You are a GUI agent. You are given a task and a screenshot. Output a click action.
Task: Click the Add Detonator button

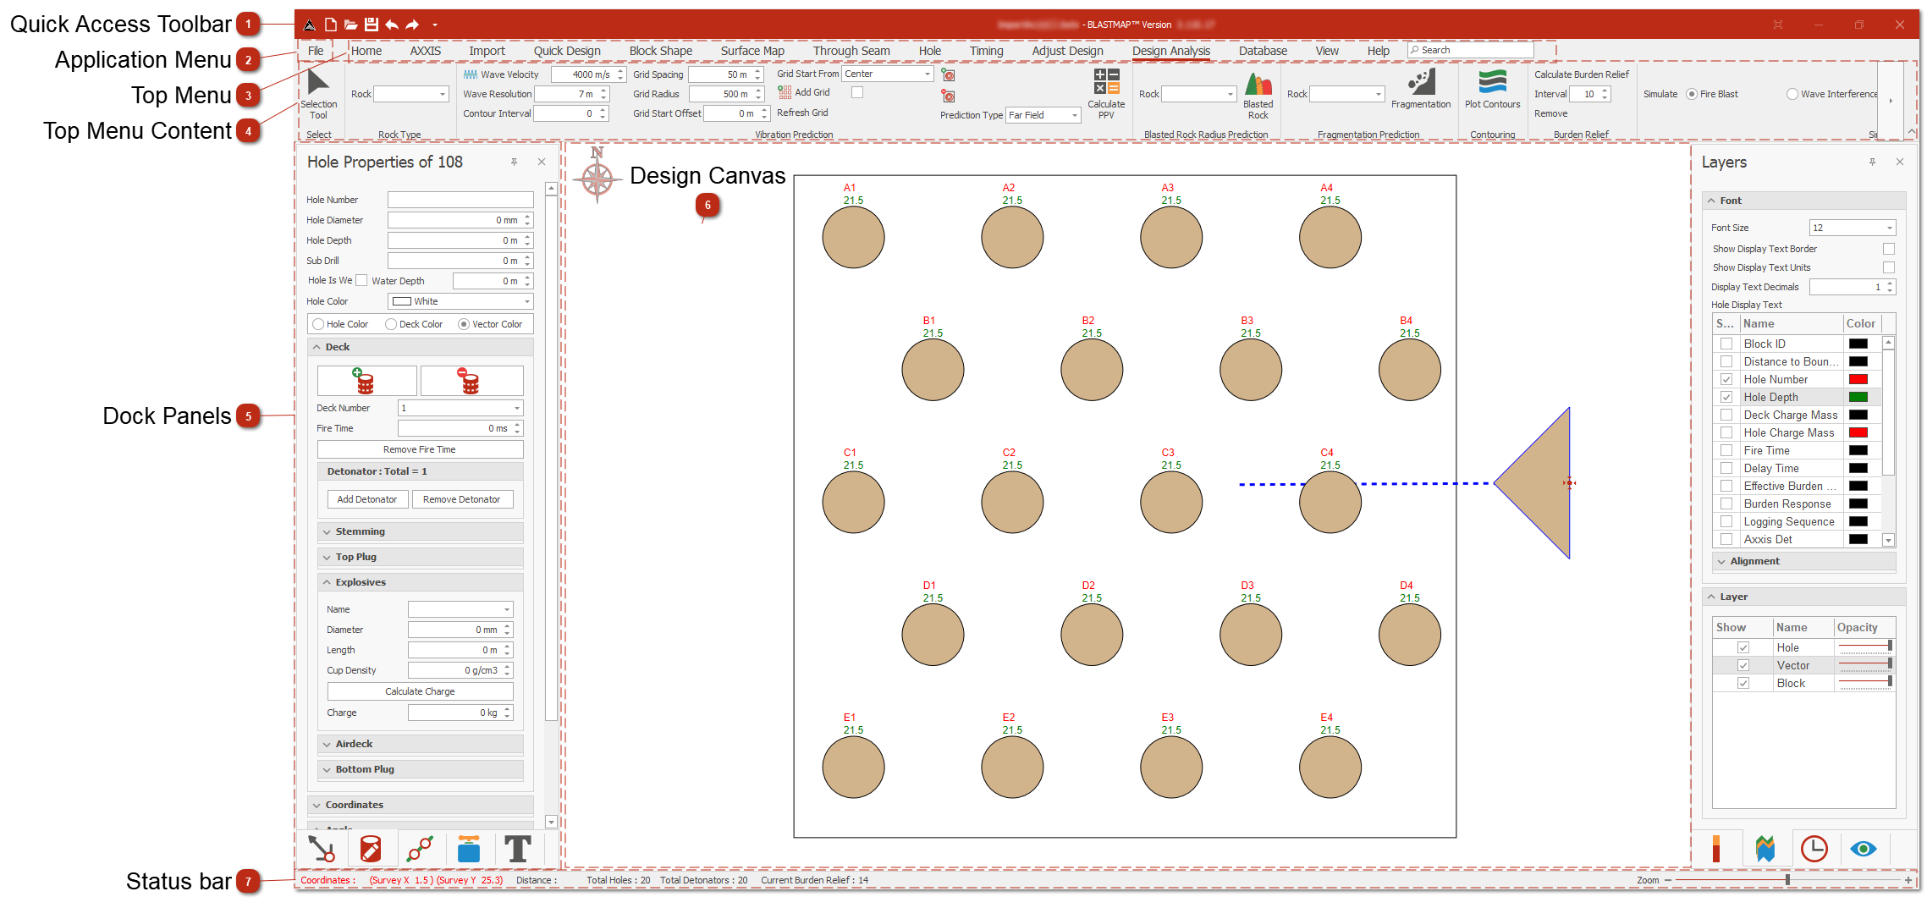367,499
